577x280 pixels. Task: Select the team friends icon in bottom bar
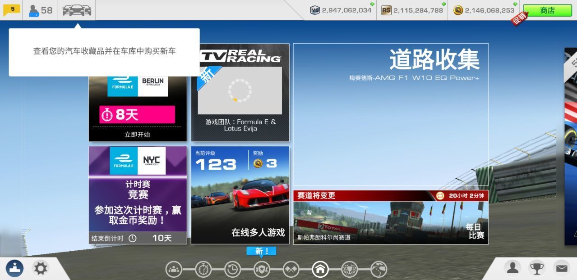tap(175, 269)
